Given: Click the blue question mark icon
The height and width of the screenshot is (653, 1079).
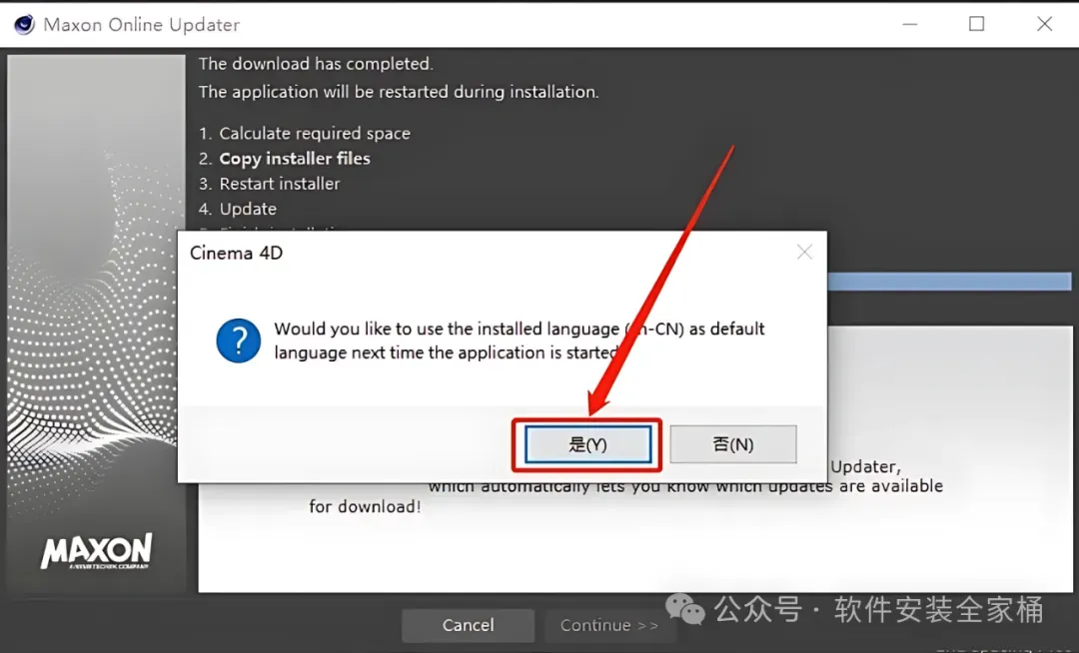Looking at the screenshot, I should coord(238,340).
